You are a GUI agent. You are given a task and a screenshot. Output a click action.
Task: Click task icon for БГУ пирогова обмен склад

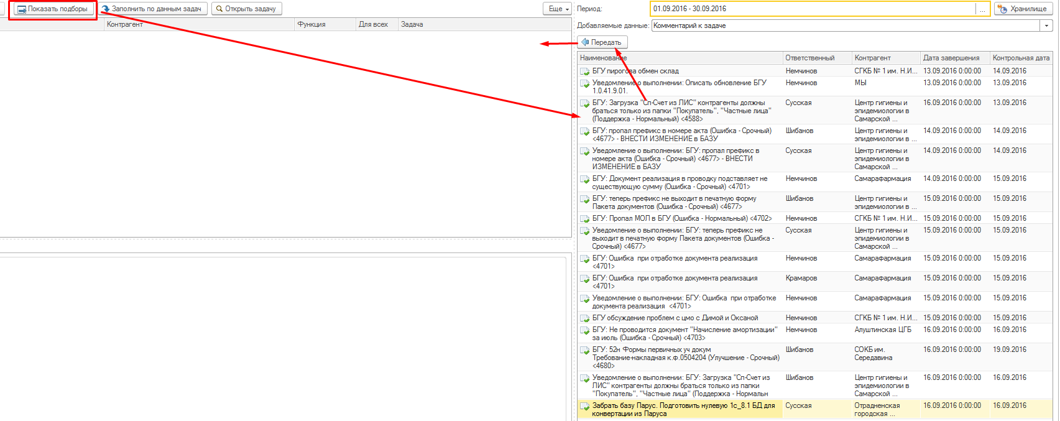[585, 72]
